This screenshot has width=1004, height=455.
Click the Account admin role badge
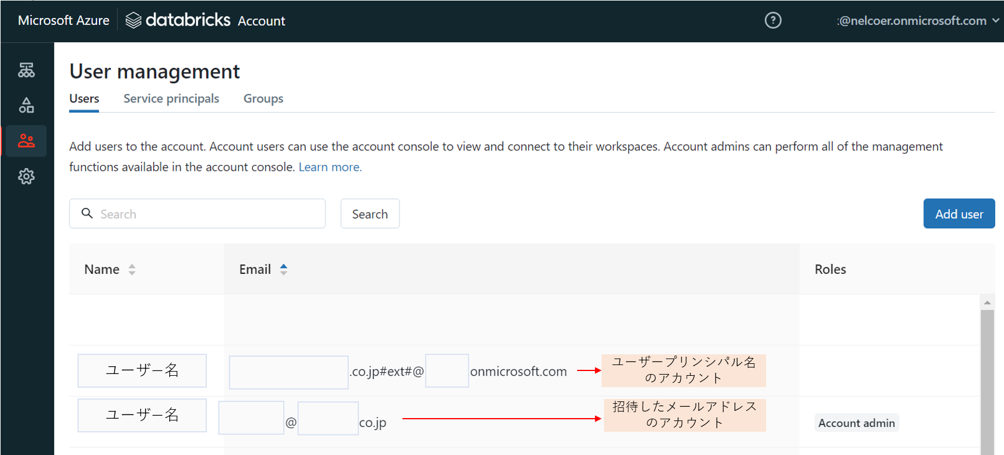coord(856,423)
